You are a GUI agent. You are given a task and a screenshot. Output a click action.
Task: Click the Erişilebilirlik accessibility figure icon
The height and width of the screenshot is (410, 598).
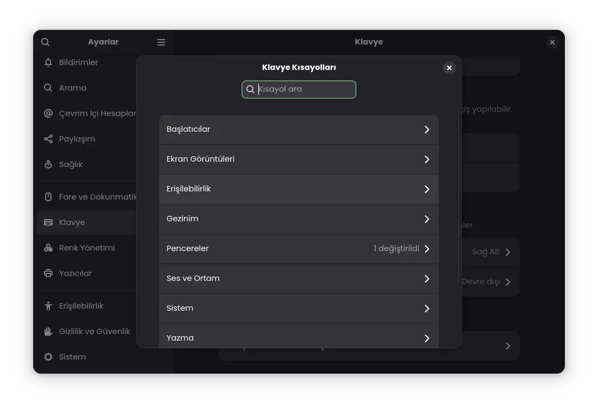pyautogui.click(x=48, y=305)
